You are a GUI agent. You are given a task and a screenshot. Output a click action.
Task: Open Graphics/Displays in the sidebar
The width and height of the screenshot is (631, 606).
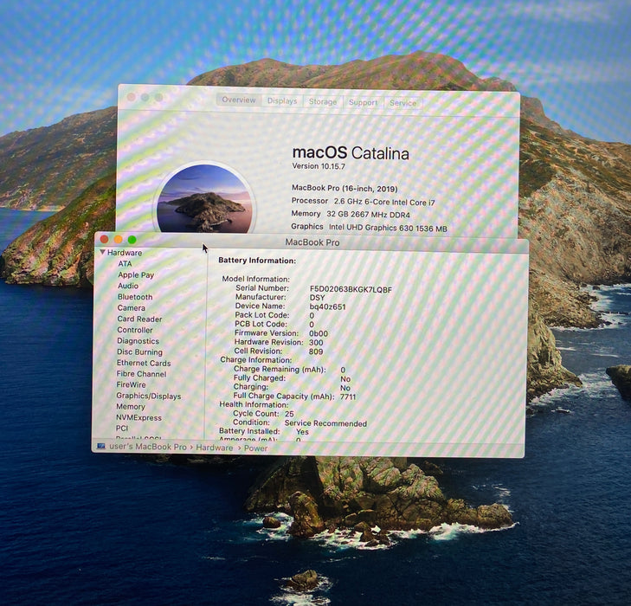(x=149, y=396)
